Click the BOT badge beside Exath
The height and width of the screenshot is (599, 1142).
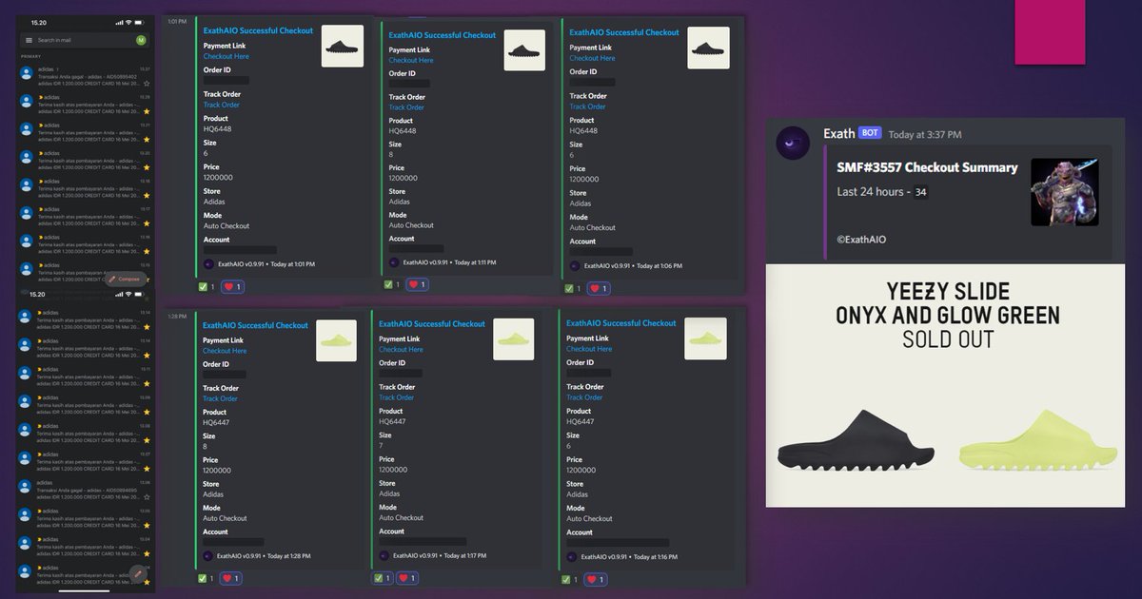[x=869, y=133]
